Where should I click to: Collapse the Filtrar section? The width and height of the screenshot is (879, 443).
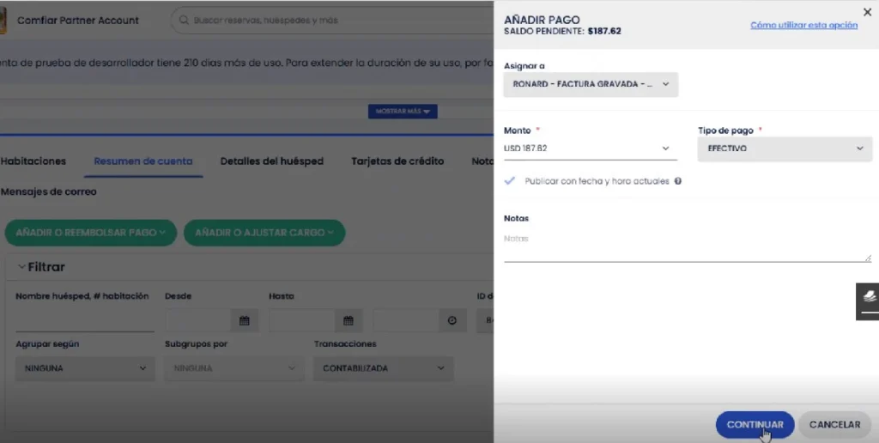coord(22,267)
